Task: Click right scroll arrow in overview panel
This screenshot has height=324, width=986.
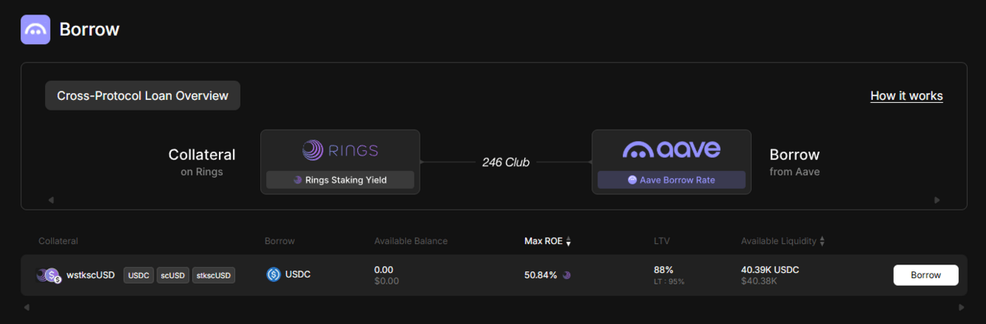Action: coord(937,200)
